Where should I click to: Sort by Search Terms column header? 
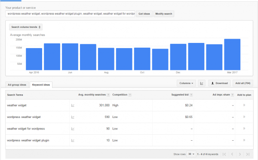15,95
